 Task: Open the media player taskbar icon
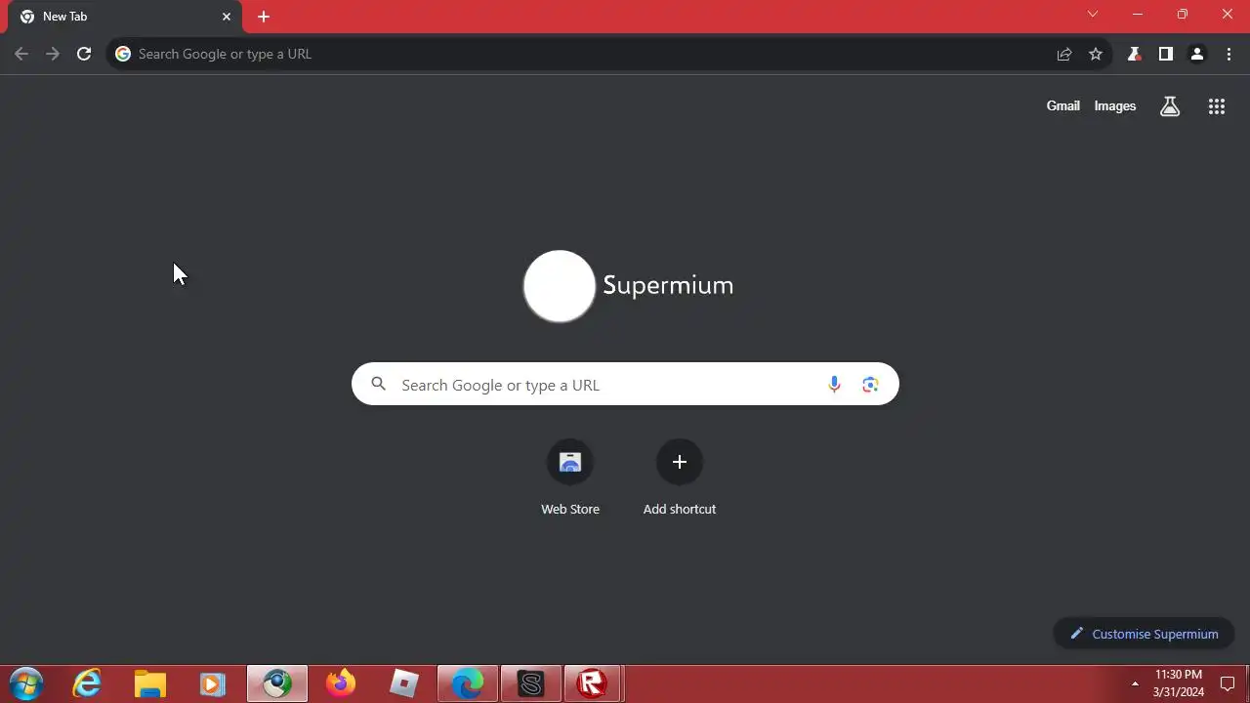pyautogui.click(x=213, y=683)
